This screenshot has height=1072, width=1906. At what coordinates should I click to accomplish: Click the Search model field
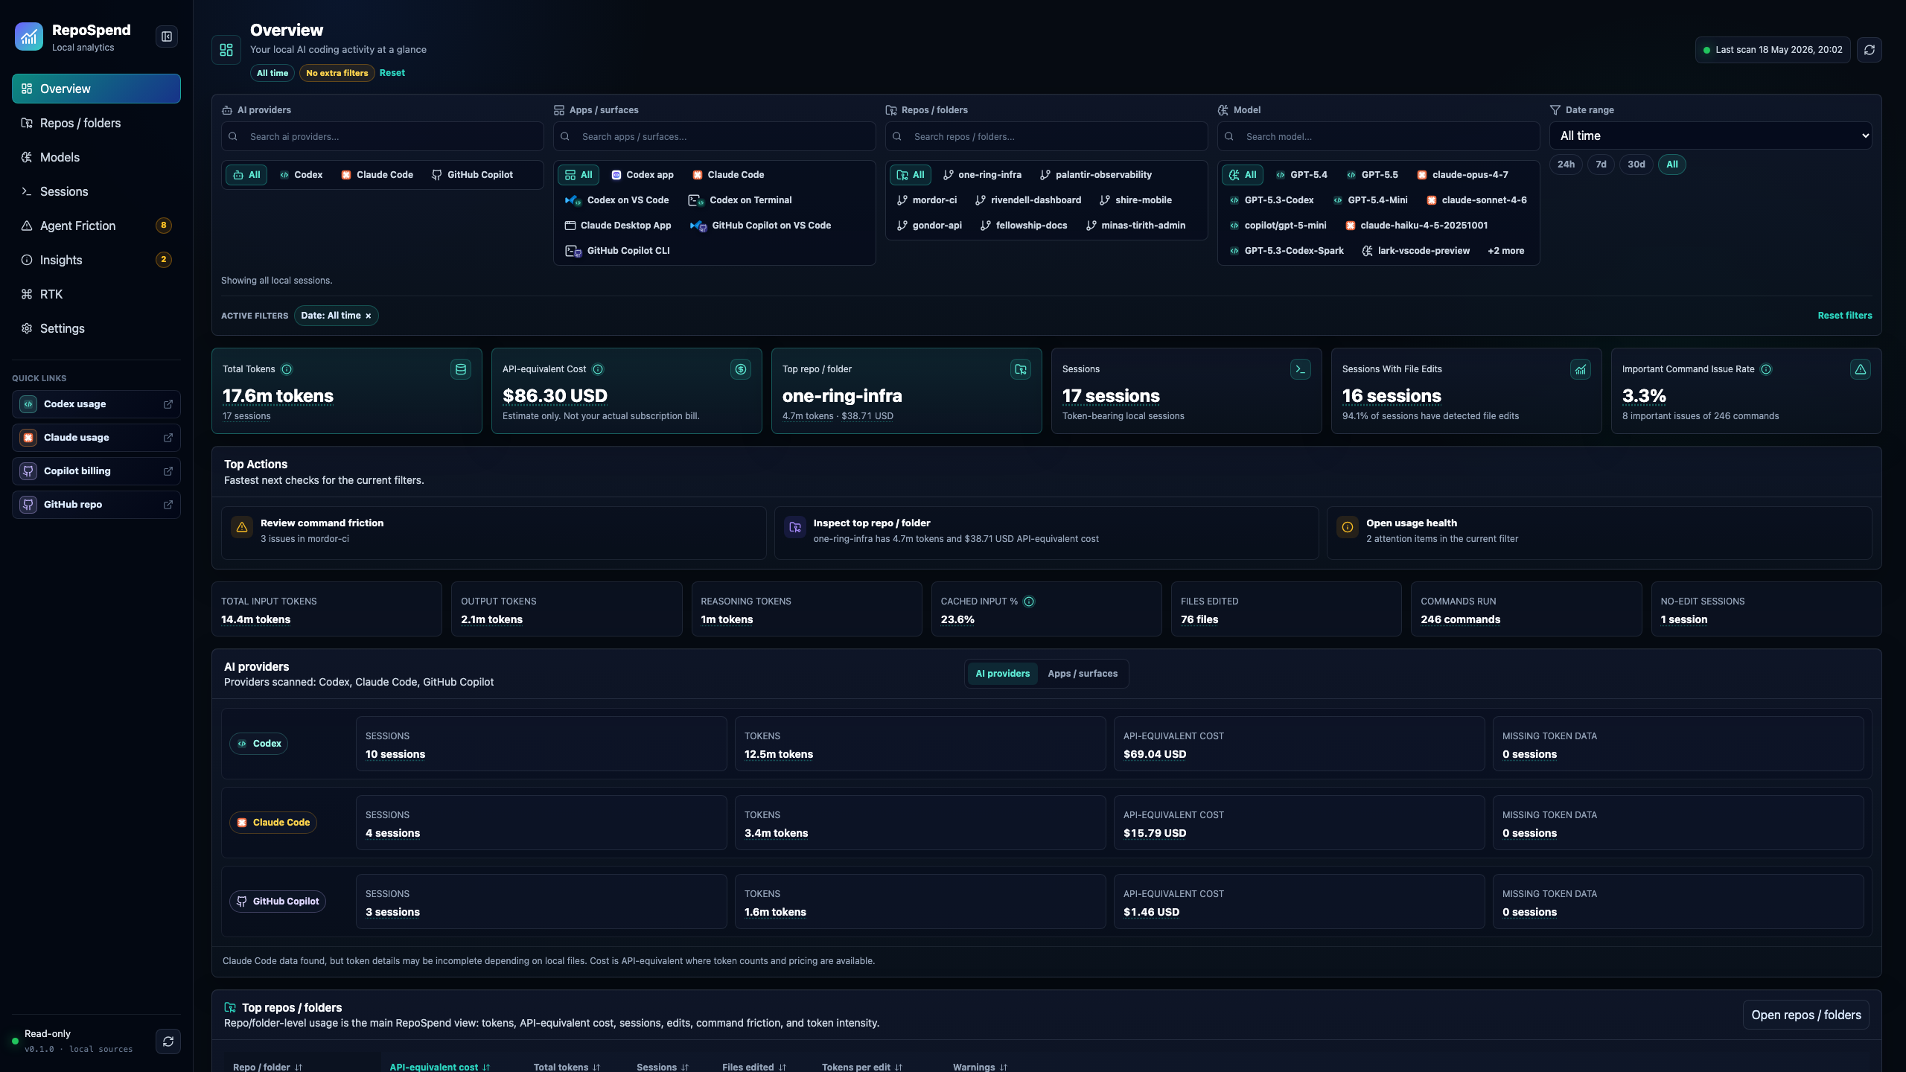pos(1378,137)
